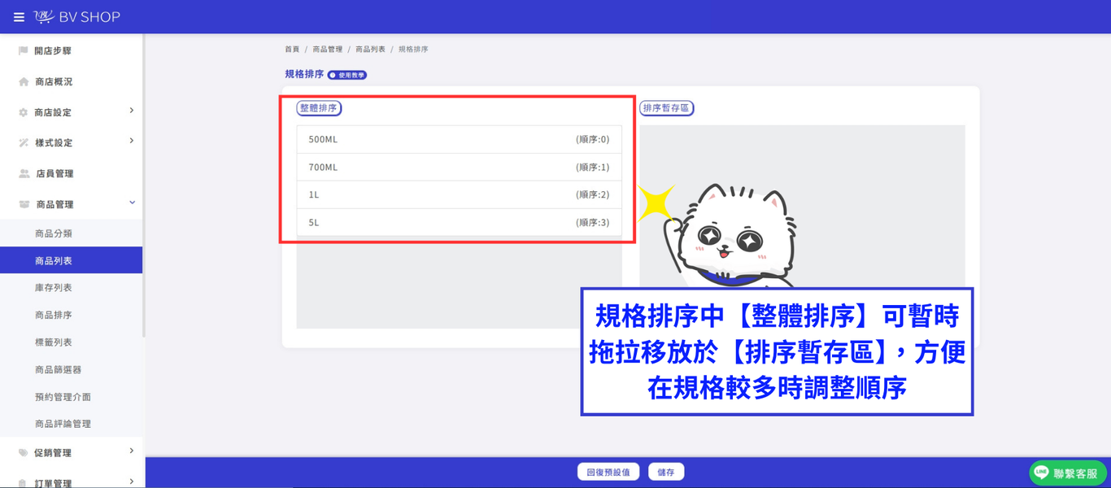Click the BV SHOP logo
Image resolution: width=1111 pixels, height=488 pixels.
coord(77,17)
